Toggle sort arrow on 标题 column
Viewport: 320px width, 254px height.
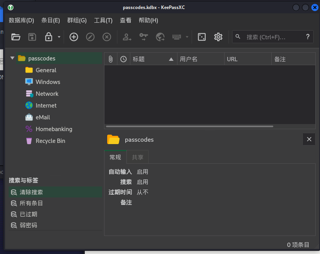171,59
